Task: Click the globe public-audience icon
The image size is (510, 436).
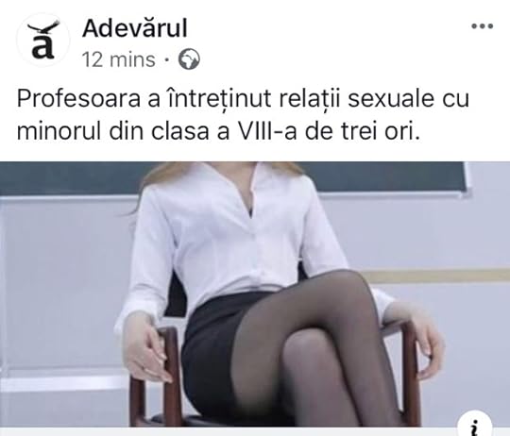Action: point(189,59)
